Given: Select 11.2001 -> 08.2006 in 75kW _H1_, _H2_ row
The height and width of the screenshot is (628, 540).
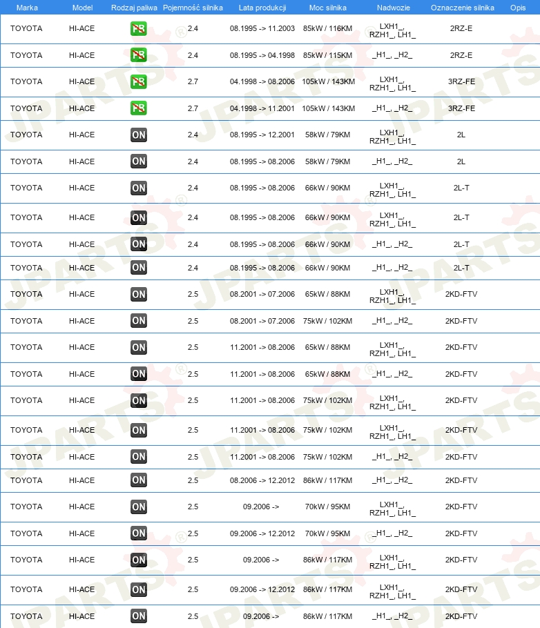Looking at the screenshot, I should click(x=262, y=457).
